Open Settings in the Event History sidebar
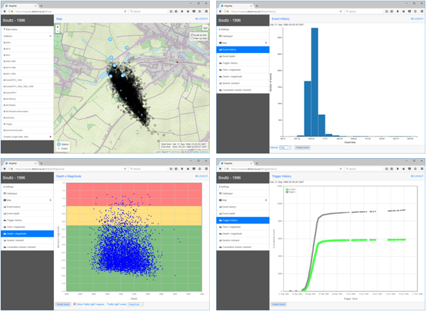 coord(243,30)
